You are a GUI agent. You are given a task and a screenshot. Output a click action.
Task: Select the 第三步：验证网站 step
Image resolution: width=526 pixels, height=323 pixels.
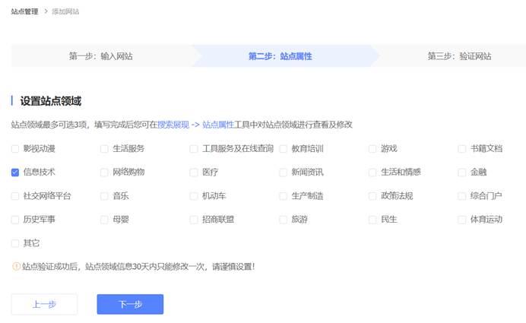pos(458,56)
